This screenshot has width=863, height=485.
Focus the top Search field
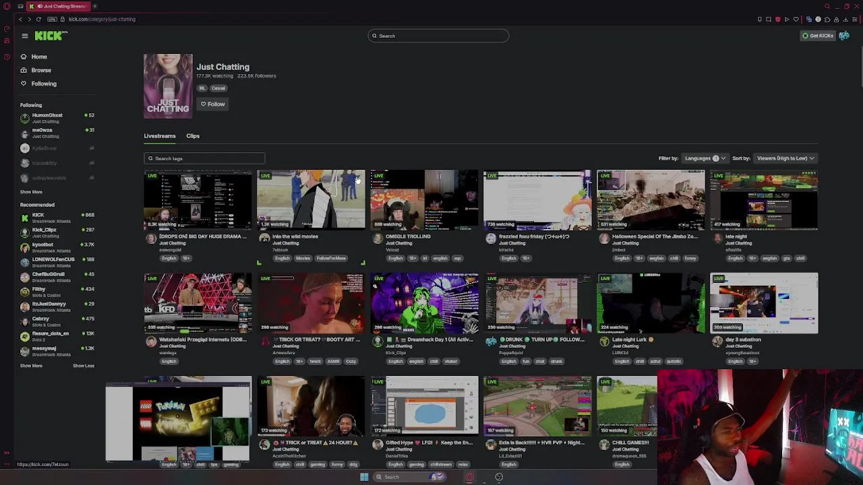pos(438,36)
